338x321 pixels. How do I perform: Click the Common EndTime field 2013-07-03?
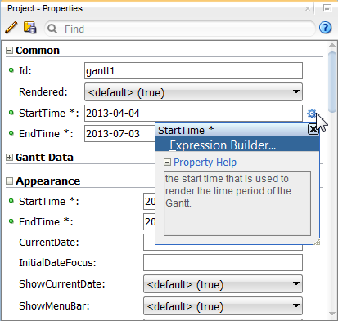(119, 133)
